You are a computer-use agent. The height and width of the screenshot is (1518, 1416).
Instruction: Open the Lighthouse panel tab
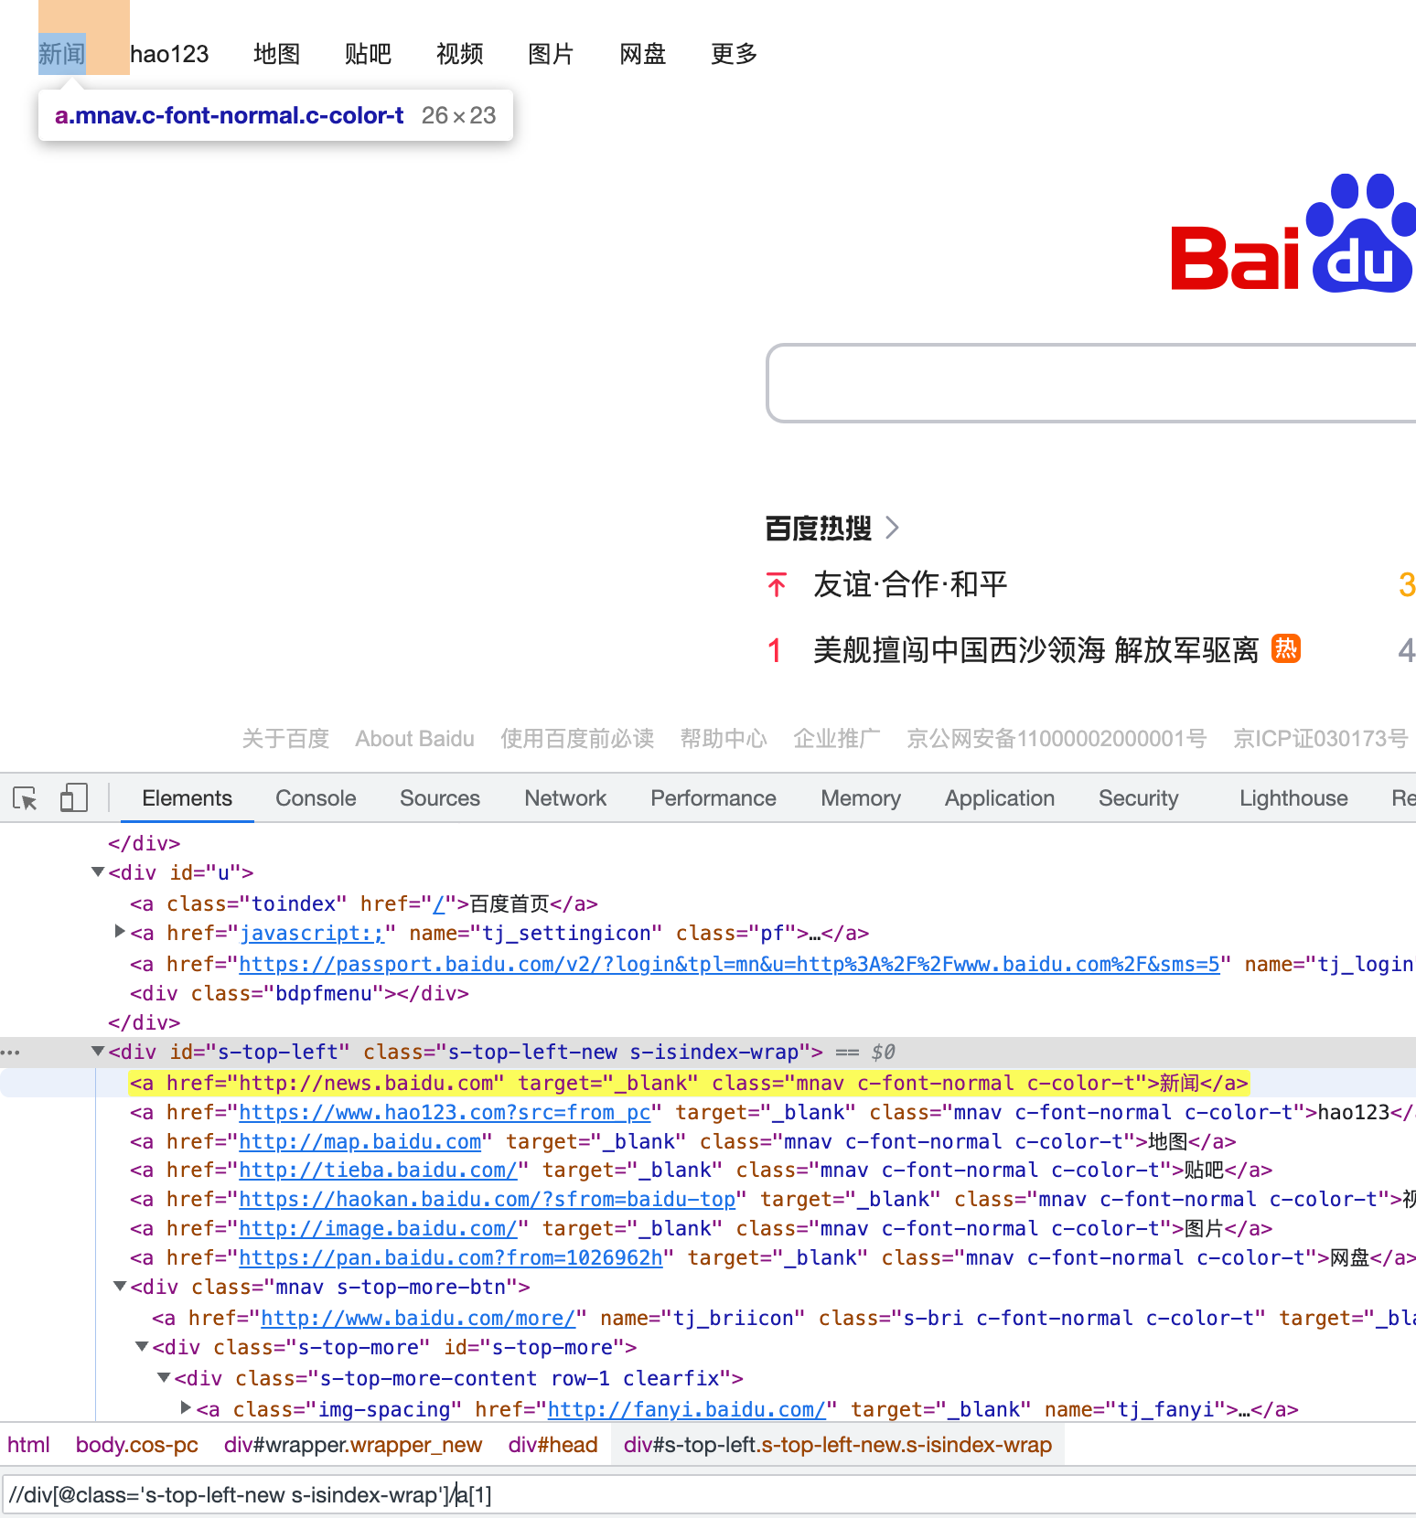click(x=1293, y=798)
